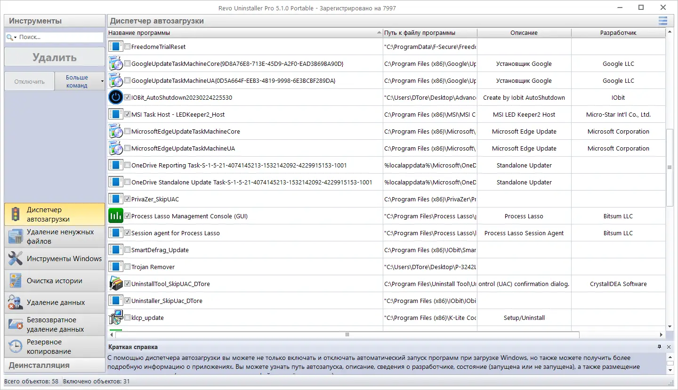Click the large Удалить button

coord(55,57)
